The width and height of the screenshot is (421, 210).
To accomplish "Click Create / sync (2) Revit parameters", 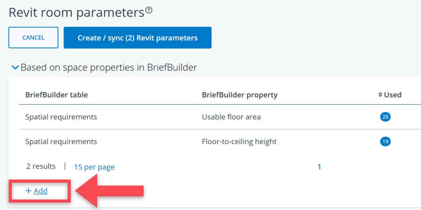I will point(137,38).
